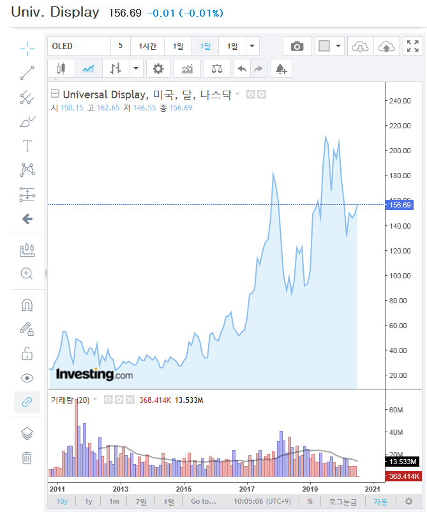Collapse the top toolbar with small arrow
Image resolution: width=427 pixels, height=512 pixels.
tap(56, 79)
